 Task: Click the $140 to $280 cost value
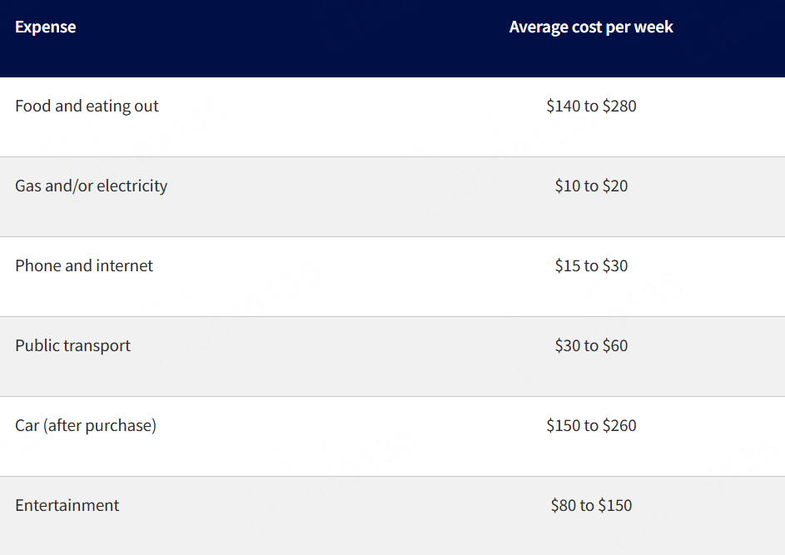click(591, 107)
